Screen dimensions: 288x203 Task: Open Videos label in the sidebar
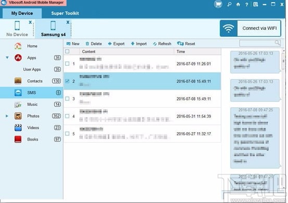pyautogui.click(x=33, y=128)
